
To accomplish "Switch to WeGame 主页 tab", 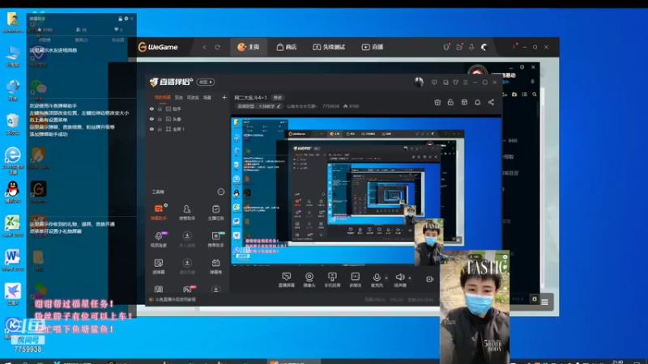I will click(x=249, y=47).
